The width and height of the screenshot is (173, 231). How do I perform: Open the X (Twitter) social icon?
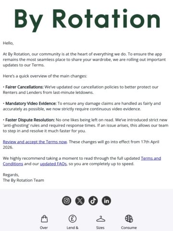click(80, 201)
